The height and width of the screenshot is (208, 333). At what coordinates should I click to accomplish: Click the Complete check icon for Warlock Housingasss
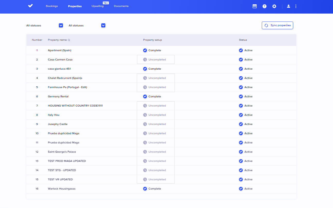click(145, 189)
